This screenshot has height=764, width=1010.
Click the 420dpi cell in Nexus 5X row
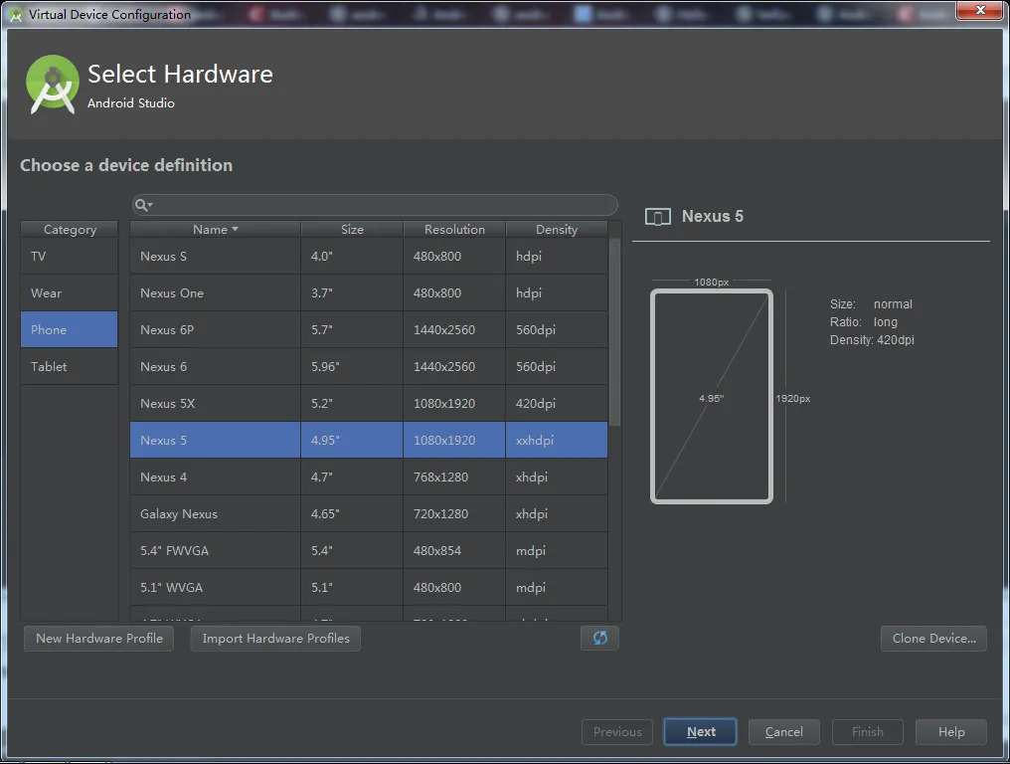point(557,403)
